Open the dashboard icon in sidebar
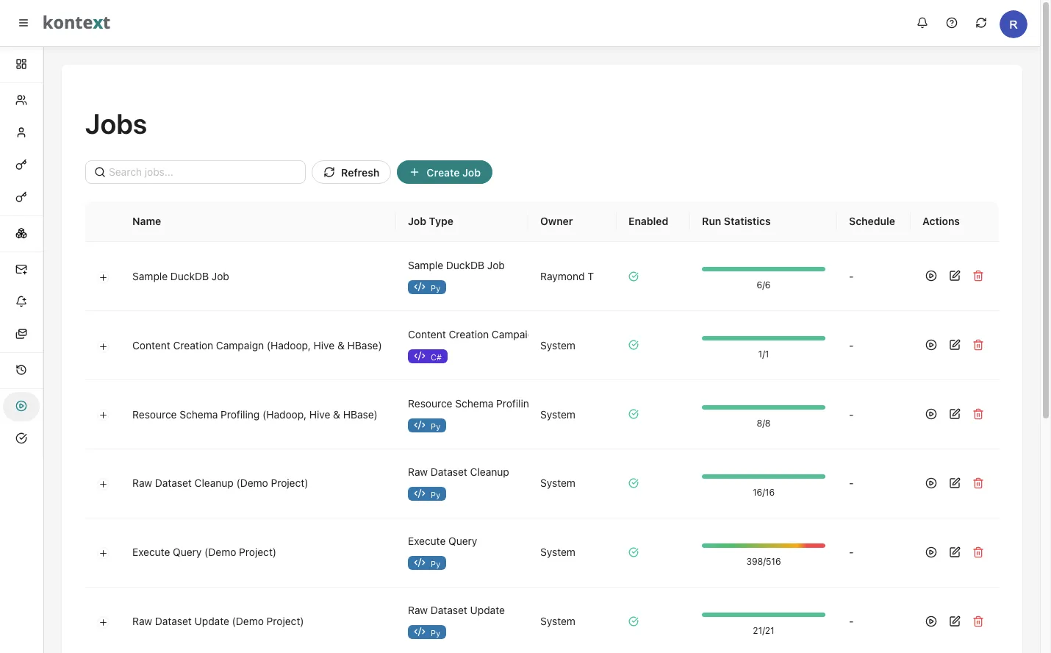 tap(21, 64)
